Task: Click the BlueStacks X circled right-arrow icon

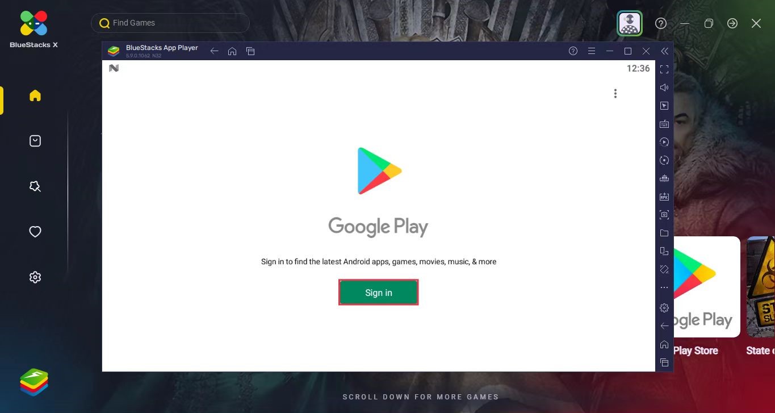Action: click(732, 23)
